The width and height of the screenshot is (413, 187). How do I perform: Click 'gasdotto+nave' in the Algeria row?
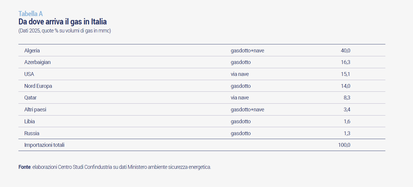coord(248,51)
